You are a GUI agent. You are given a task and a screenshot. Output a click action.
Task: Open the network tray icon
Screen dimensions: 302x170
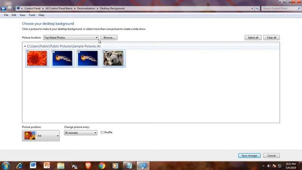point(280,166)
